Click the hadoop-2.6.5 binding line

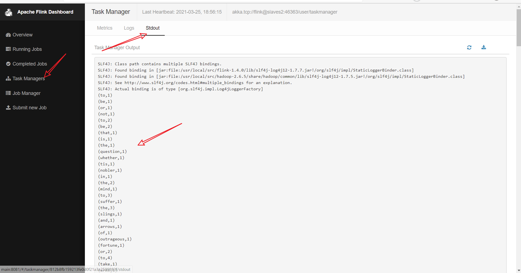(x=281, y=76)
